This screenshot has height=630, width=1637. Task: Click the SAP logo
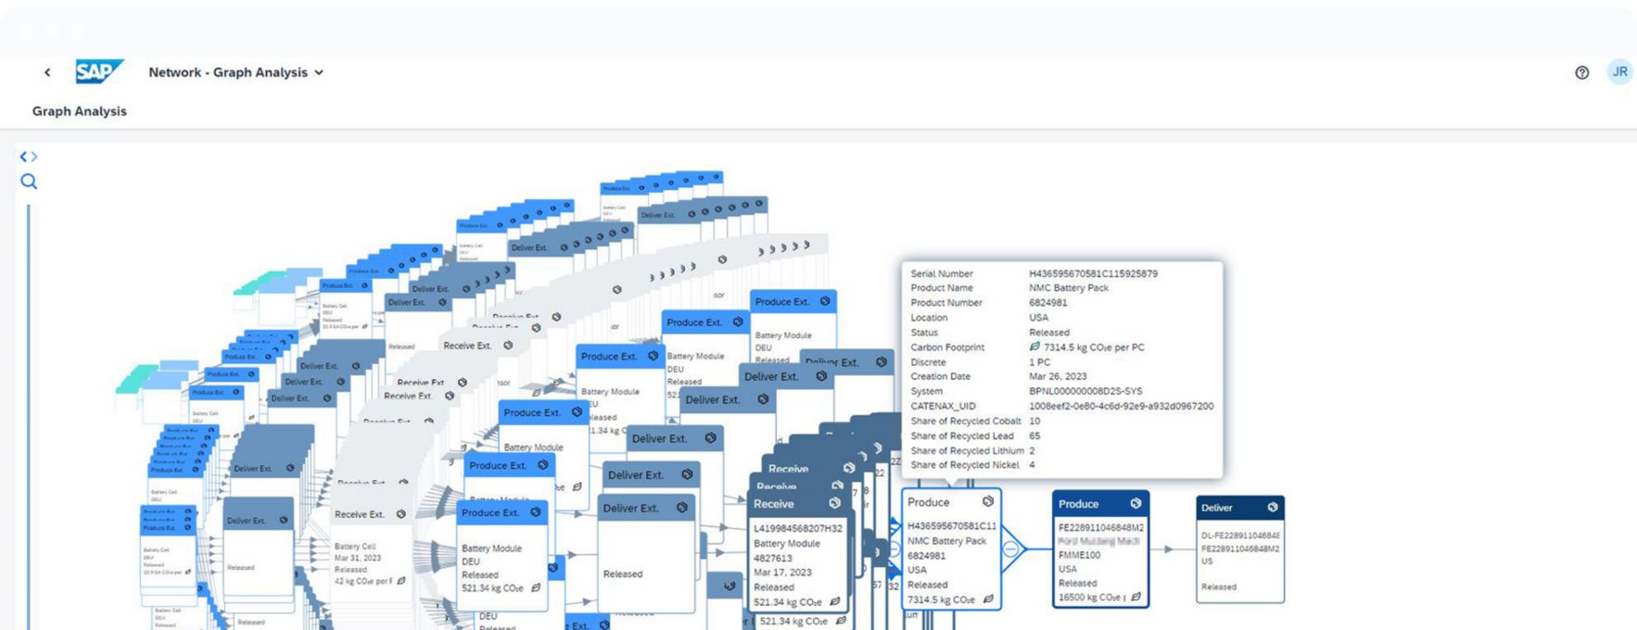coord(98,72)
